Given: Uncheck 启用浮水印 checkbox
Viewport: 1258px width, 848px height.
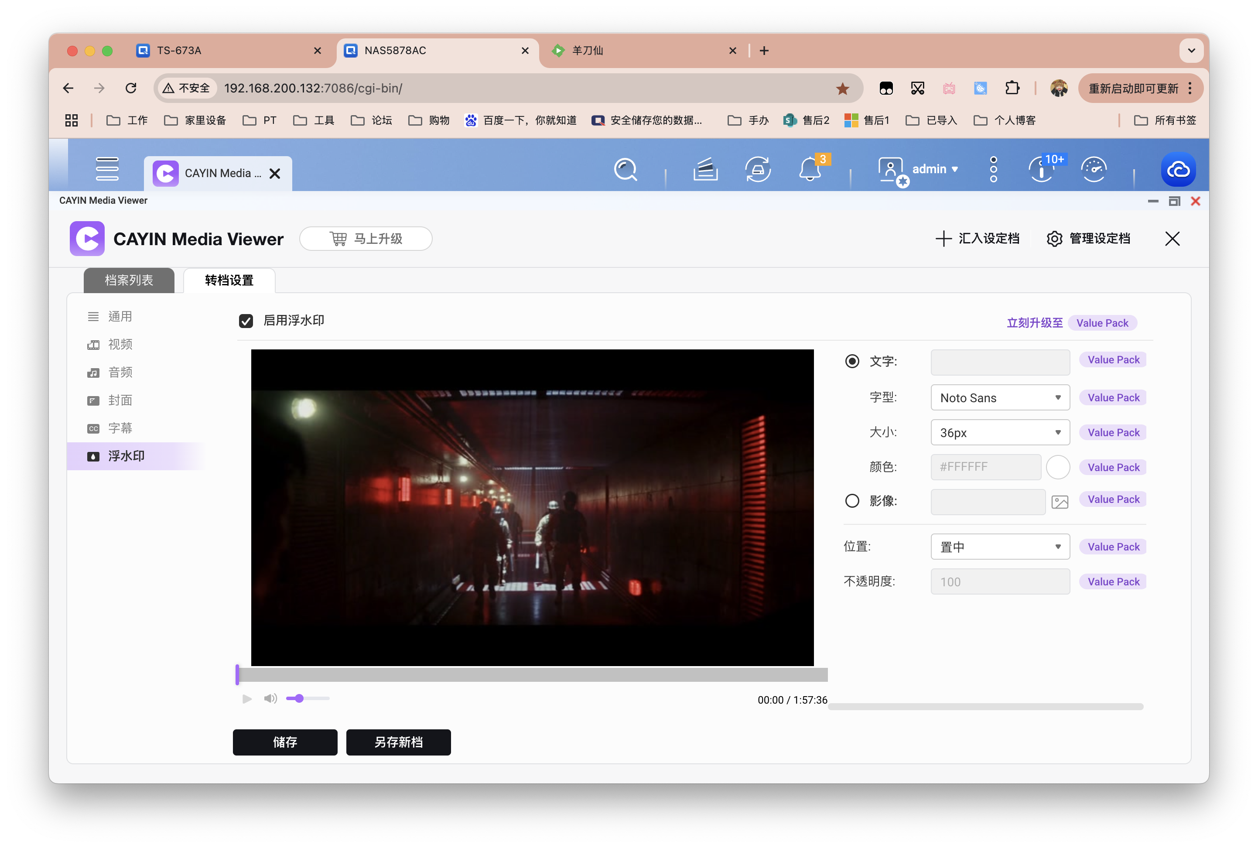Looking at the screenshot, I should [x=246, y=321].
